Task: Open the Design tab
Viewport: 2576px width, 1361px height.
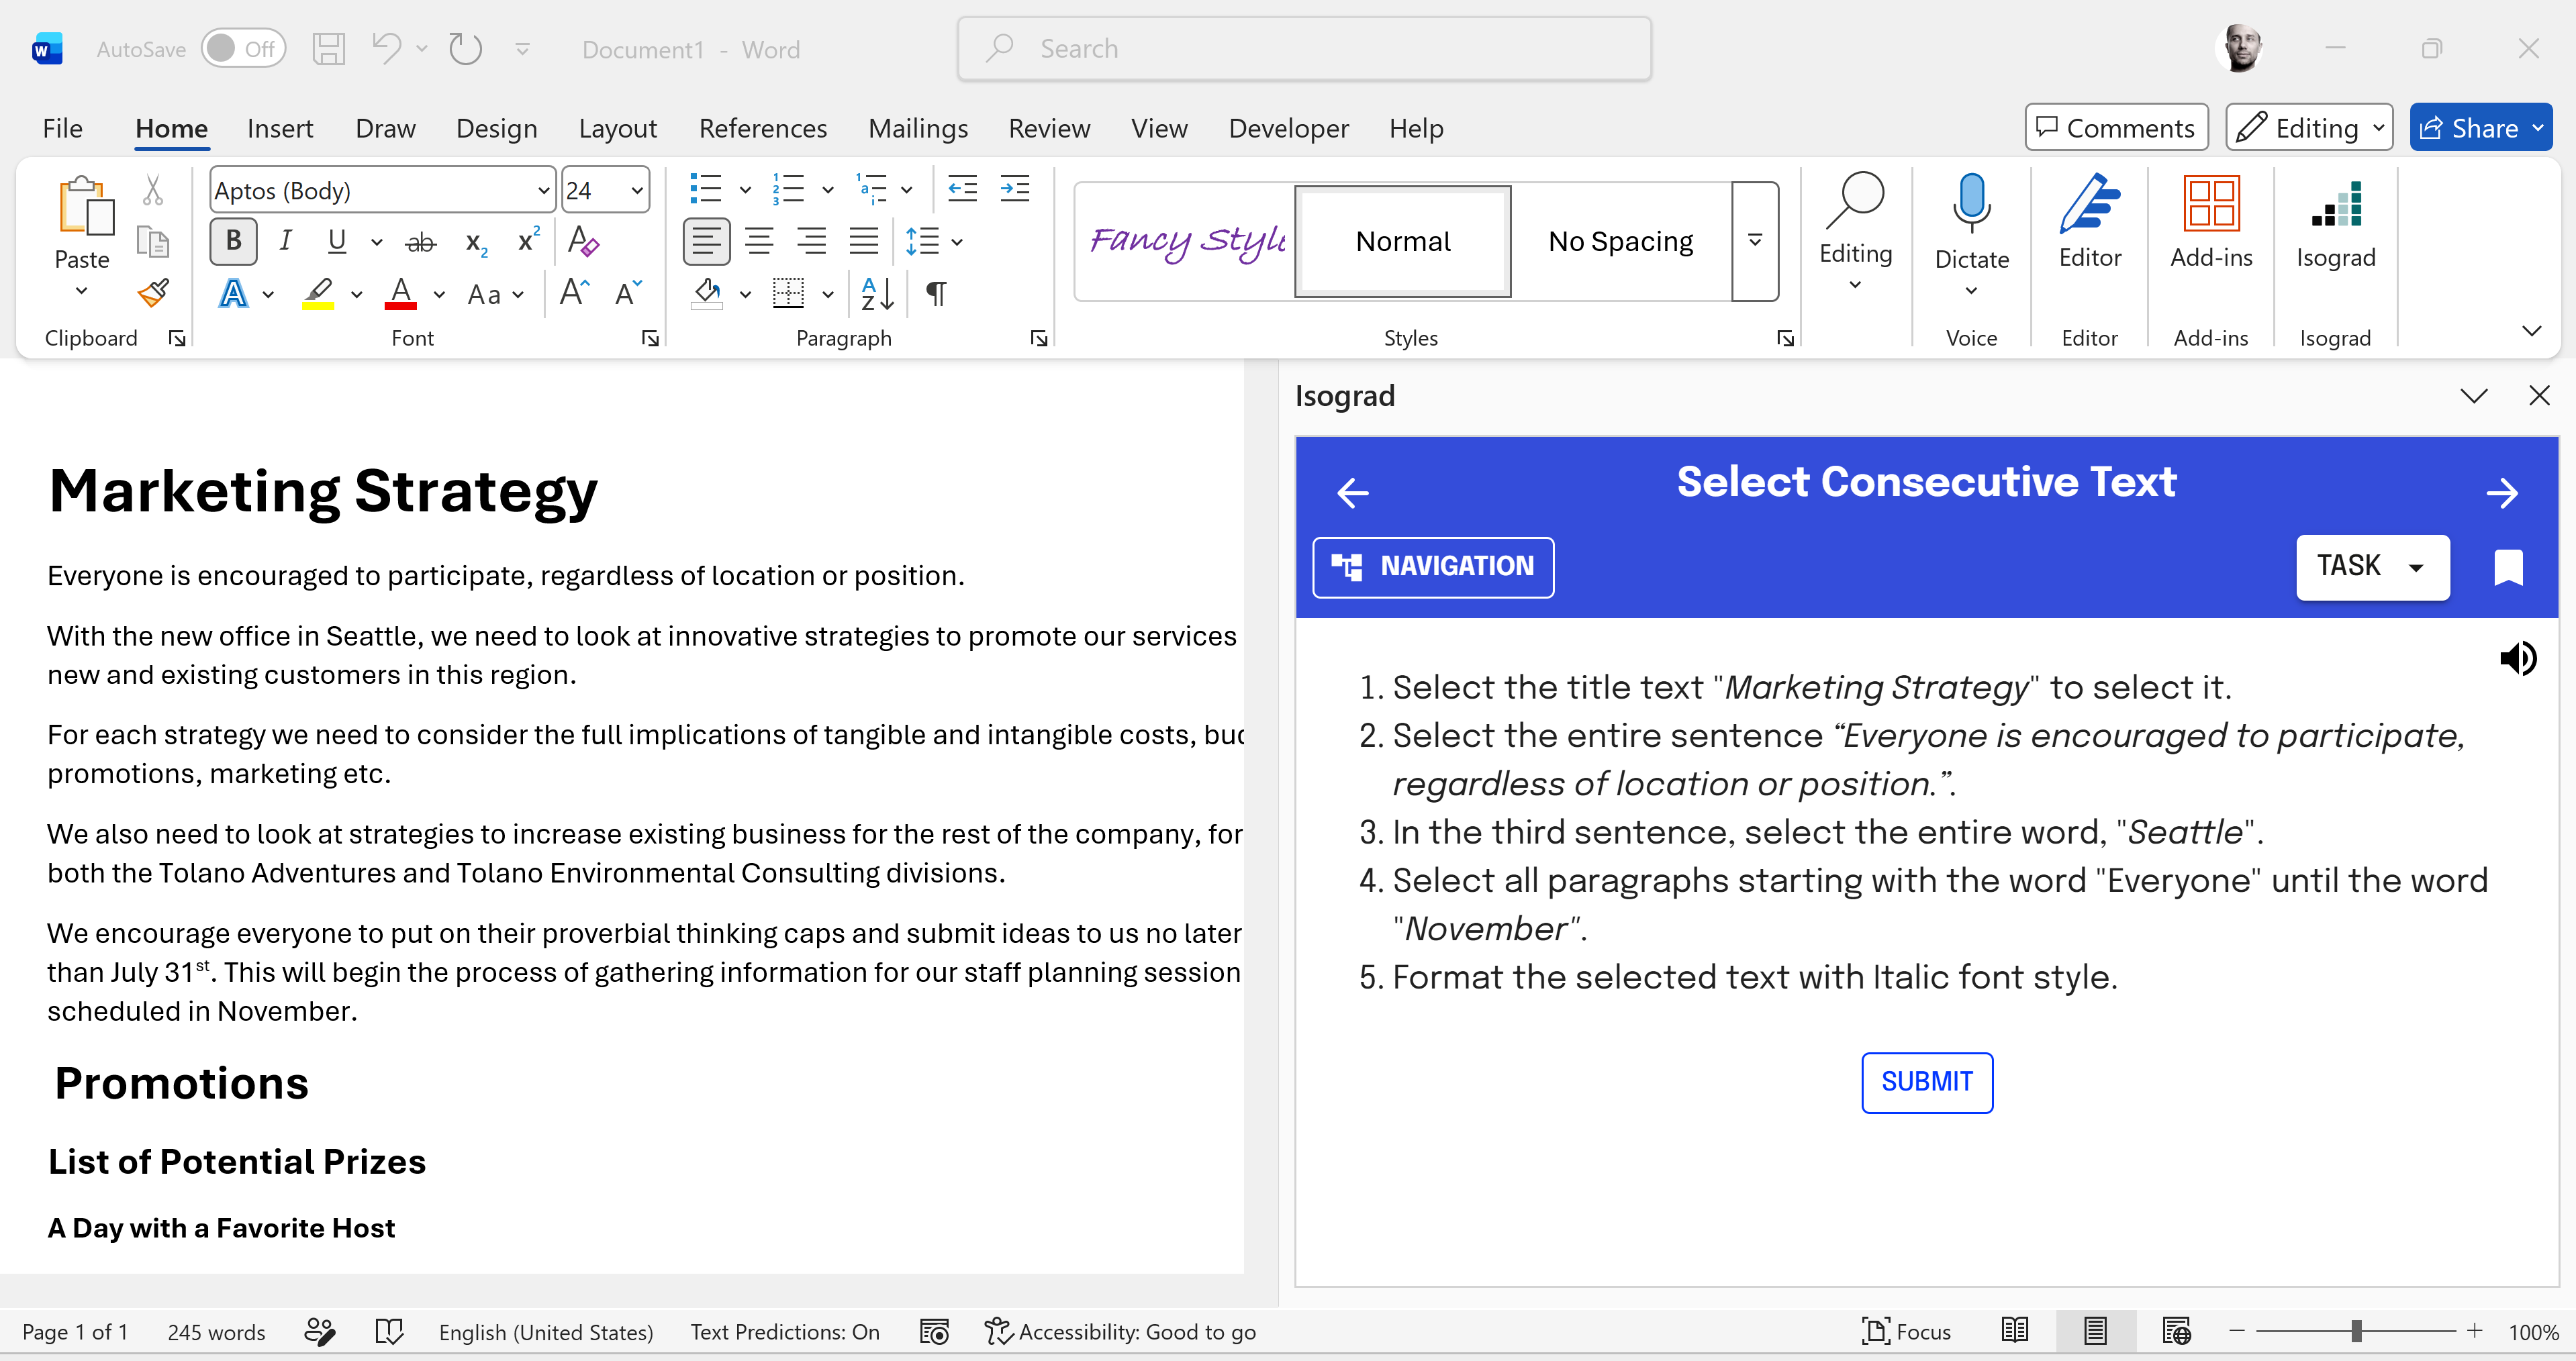Action: pyautogui.click(x=496, y=128)
